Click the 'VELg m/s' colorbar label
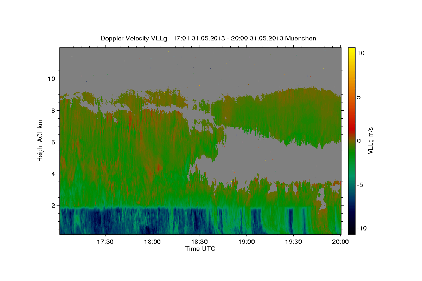Screen dimensions: 422x281 [370, 140]
